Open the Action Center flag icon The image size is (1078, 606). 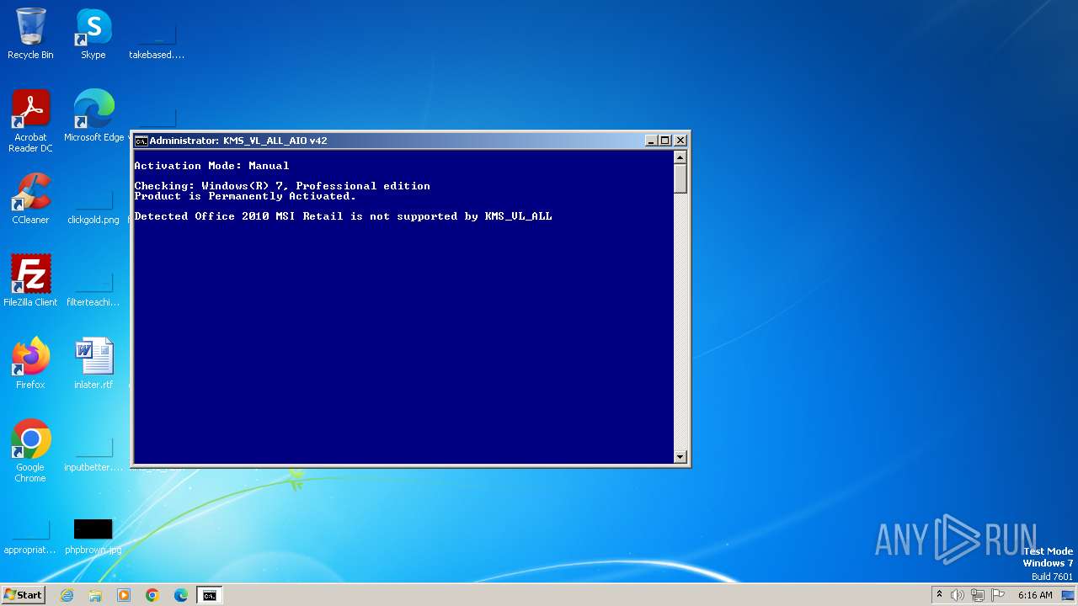click(x=998, y=595)
